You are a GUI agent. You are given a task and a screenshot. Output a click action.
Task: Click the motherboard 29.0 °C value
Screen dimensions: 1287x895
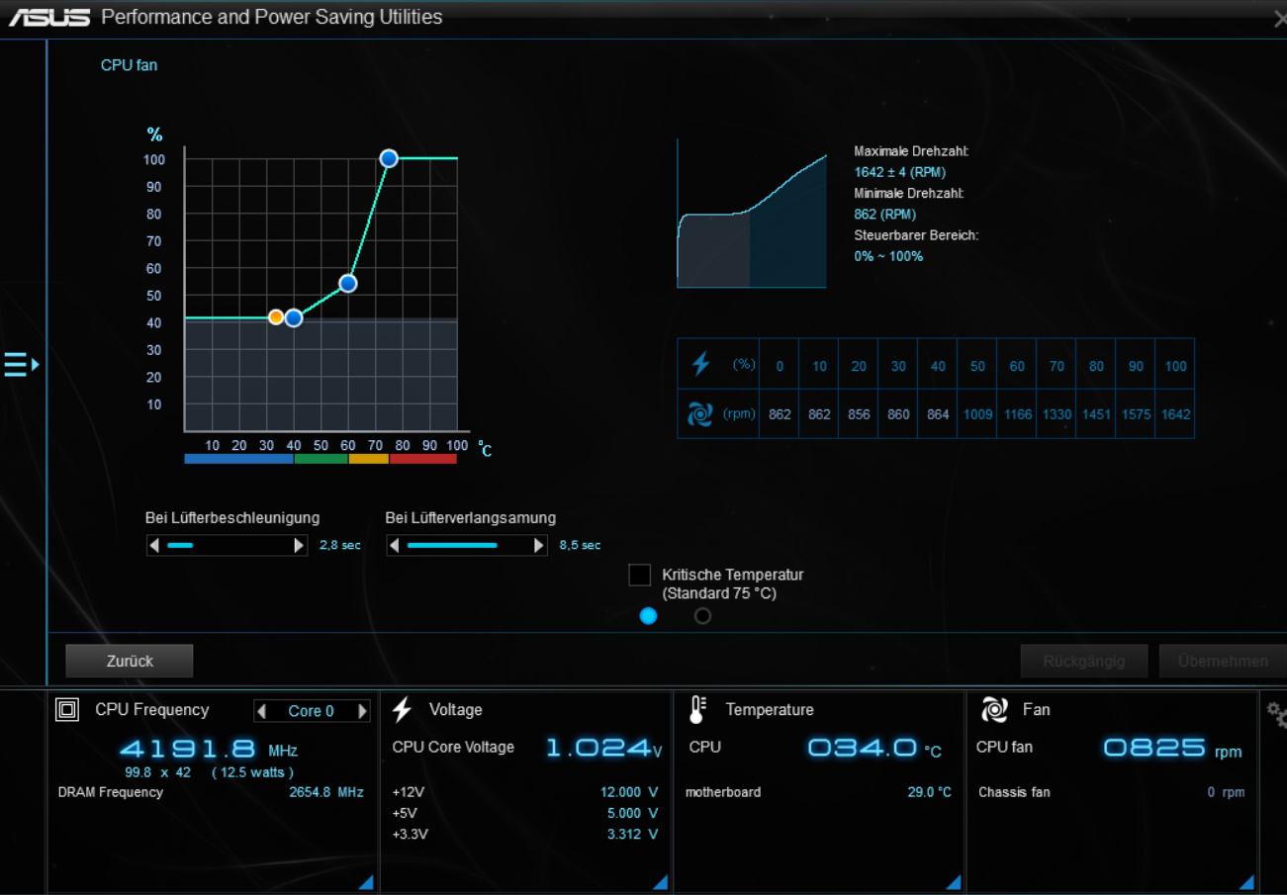pos(929,792)
